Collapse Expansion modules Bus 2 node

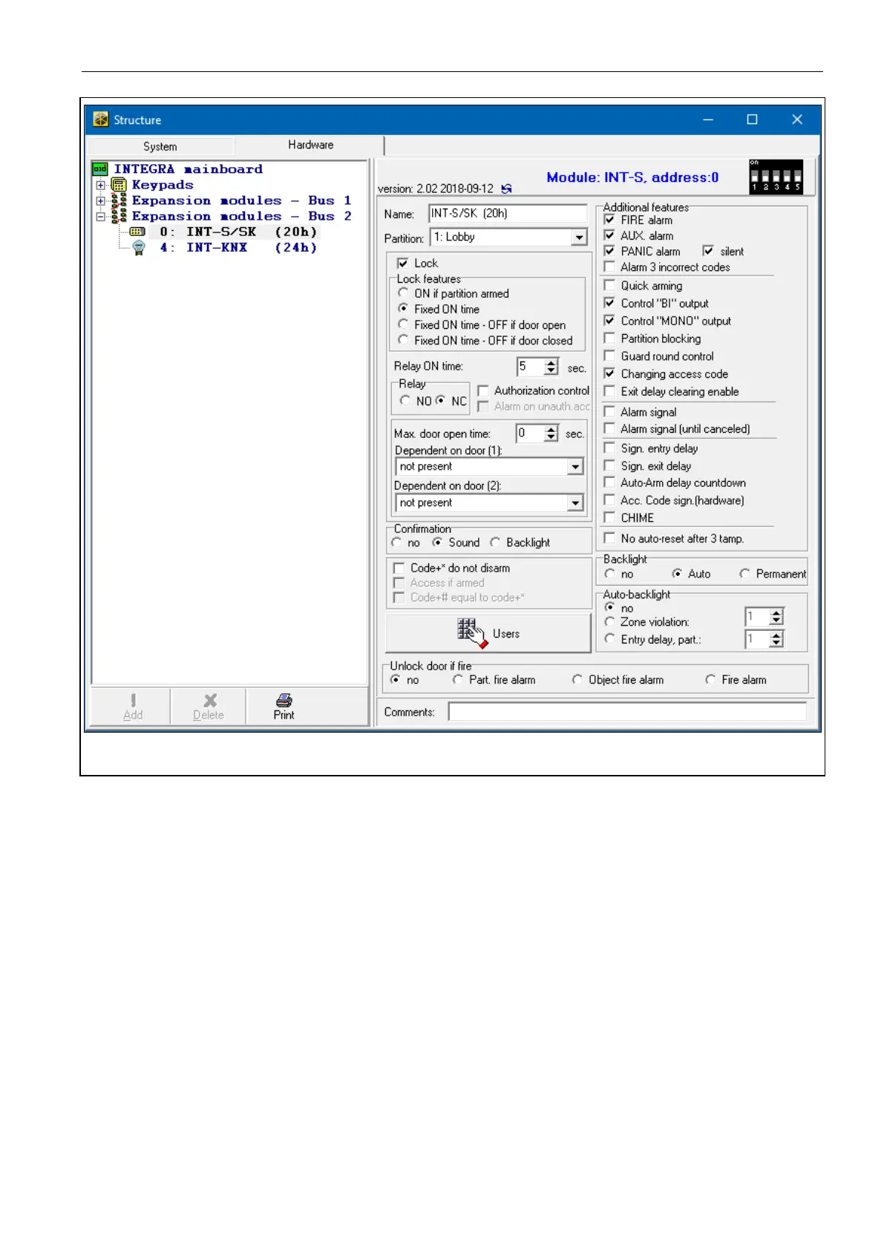pos(100,217)
